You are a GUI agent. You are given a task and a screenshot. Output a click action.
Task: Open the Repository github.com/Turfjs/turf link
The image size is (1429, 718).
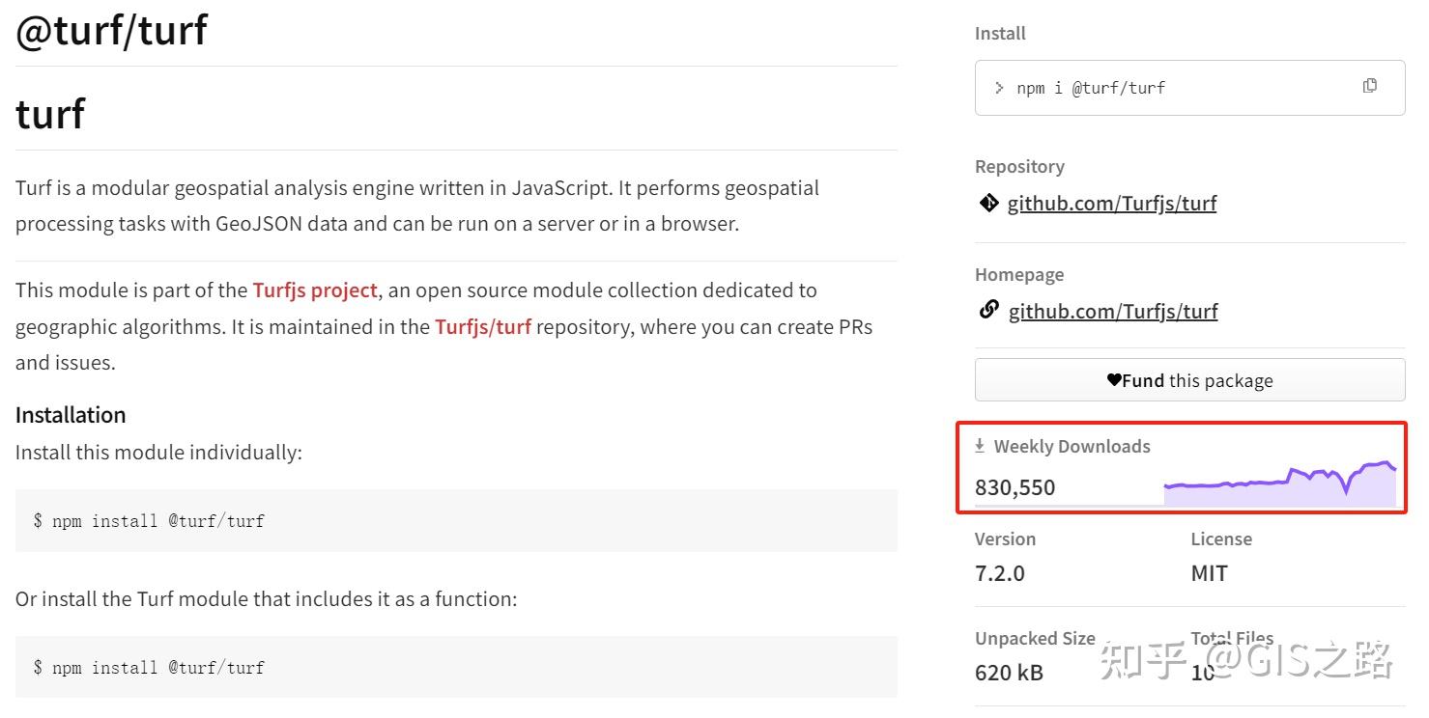point(1112,204)
